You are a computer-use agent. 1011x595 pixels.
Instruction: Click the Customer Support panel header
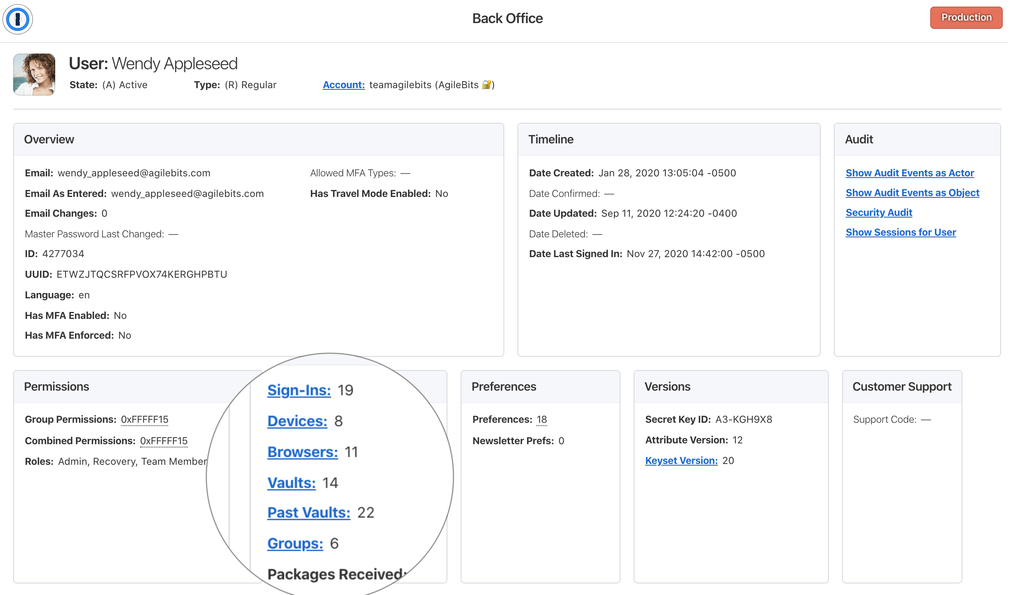(902, 387)
